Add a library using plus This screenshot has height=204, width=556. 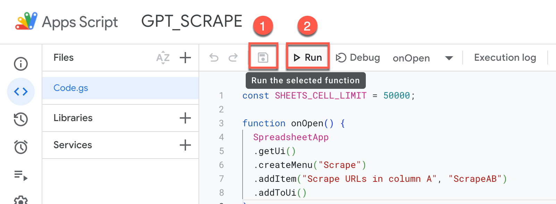click(185, 118)
